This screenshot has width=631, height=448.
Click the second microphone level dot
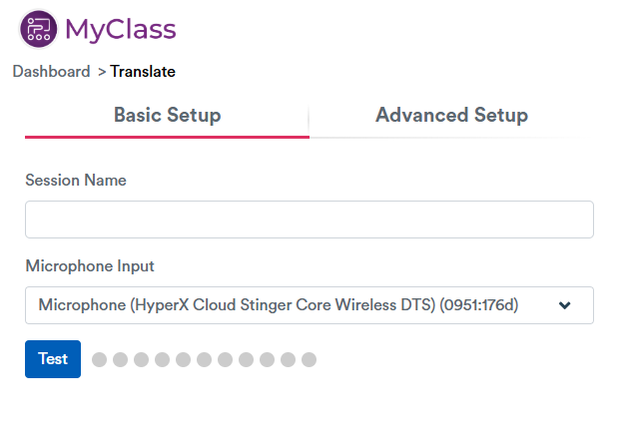pos(120,359)
